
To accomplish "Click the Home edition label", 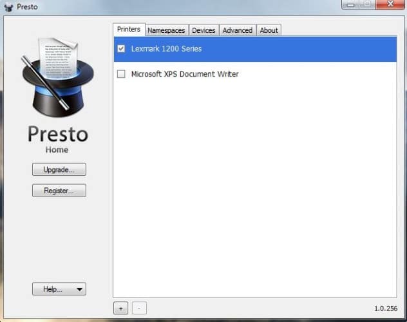I will 57,149.
